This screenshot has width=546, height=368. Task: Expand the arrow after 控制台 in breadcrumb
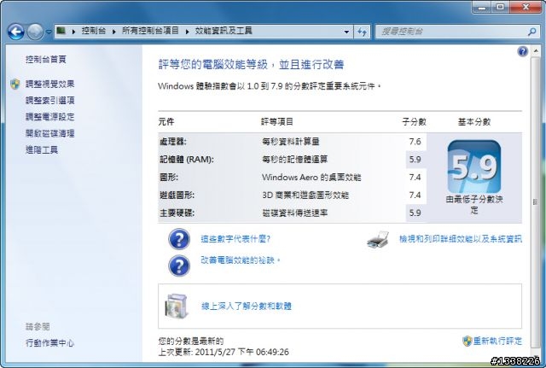point(113,32)
